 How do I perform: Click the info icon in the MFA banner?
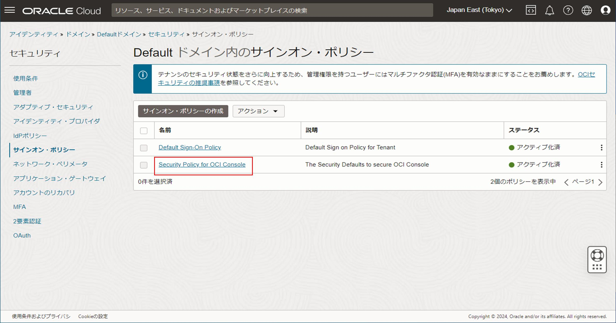(143, 75)
